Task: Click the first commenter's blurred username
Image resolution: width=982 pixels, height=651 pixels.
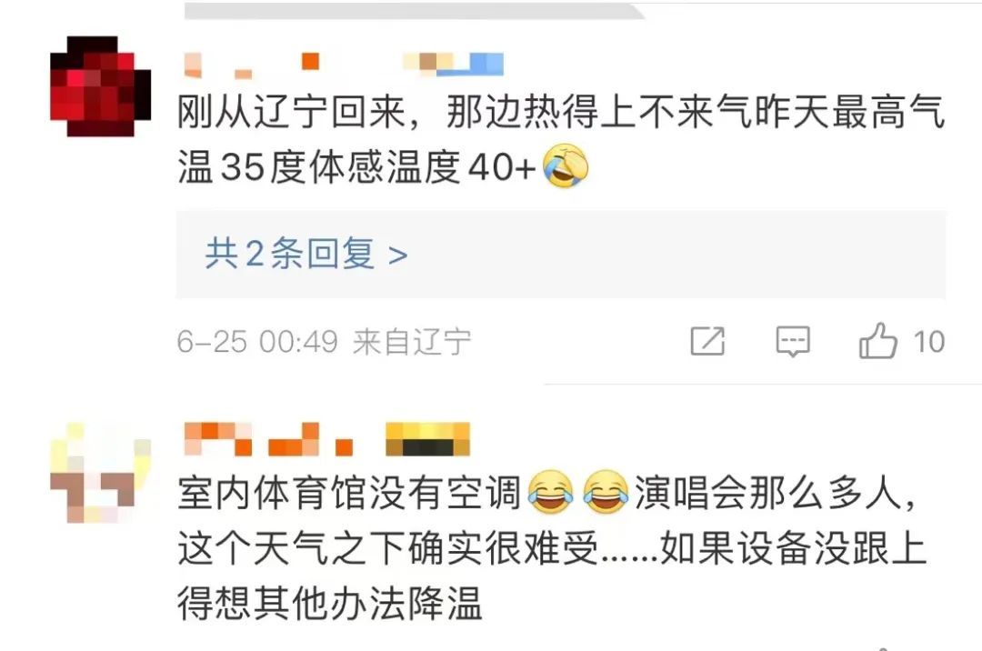Action: pyautogui.click(x=253, y=65)
